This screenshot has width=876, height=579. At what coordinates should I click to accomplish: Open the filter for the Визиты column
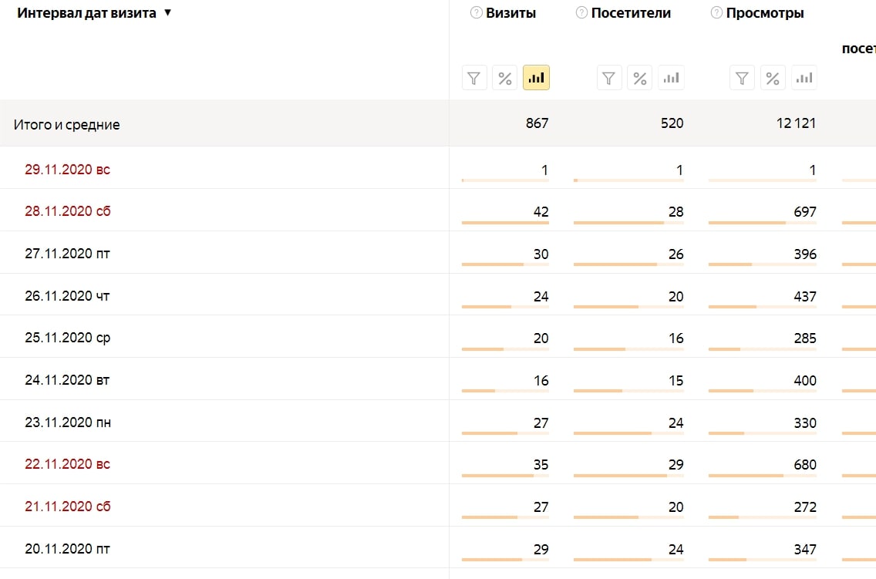point(474,78)
